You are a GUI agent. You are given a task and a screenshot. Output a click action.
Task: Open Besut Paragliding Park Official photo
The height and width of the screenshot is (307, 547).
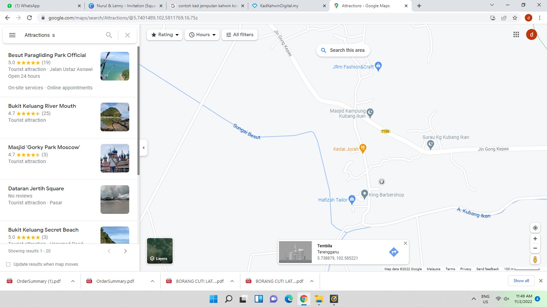pyautogui.click(x=115, y=66)
